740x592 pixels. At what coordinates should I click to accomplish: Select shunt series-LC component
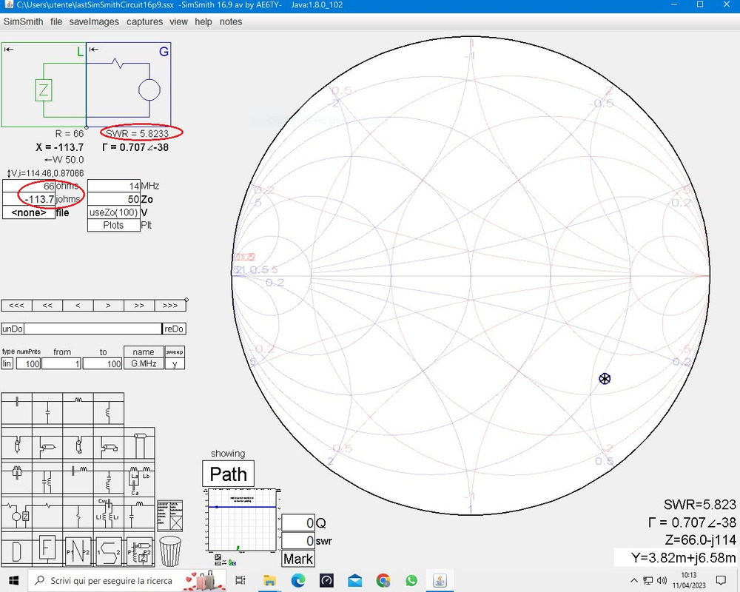[x=109, y=478]
